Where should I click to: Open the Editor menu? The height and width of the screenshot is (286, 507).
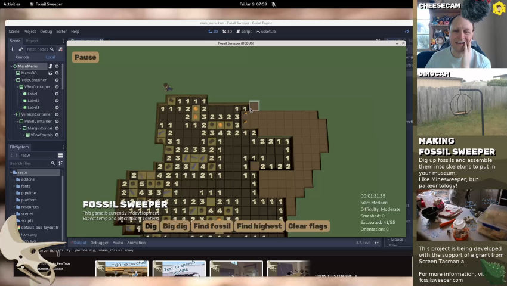coord(61,32)
